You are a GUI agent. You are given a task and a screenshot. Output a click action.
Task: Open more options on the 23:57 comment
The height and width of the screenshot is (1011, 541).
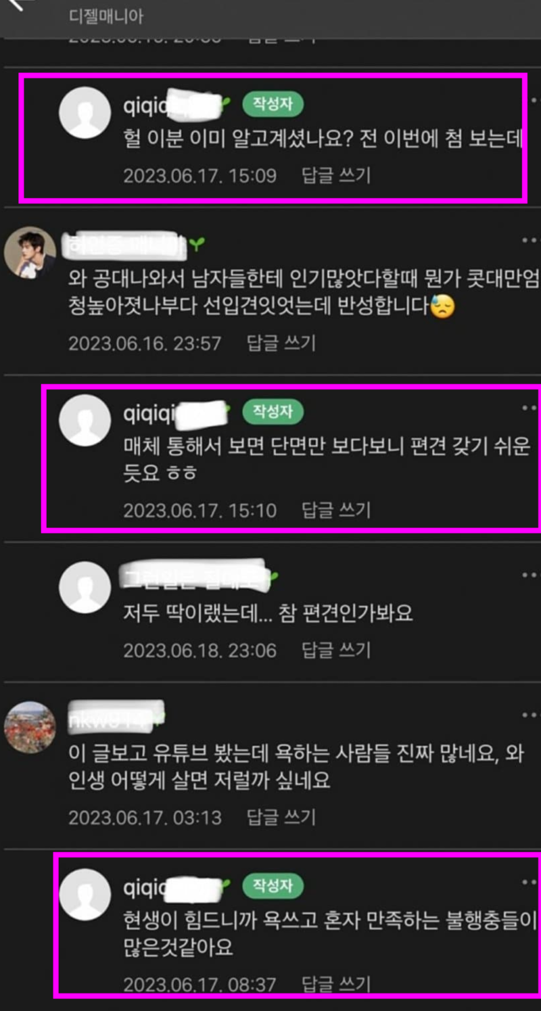coord(532,240)
